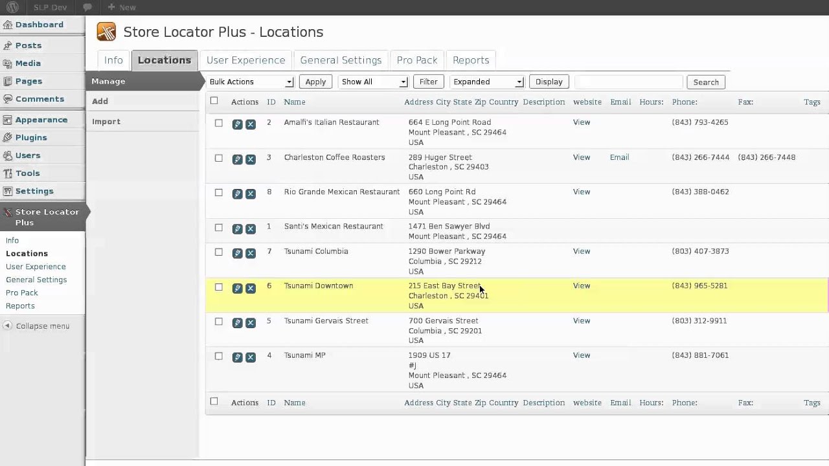This screenshot has height=466, width=829.
Task: Check the Rio Grande Mexican Restaurant checkbox
Action: [218, 192]
